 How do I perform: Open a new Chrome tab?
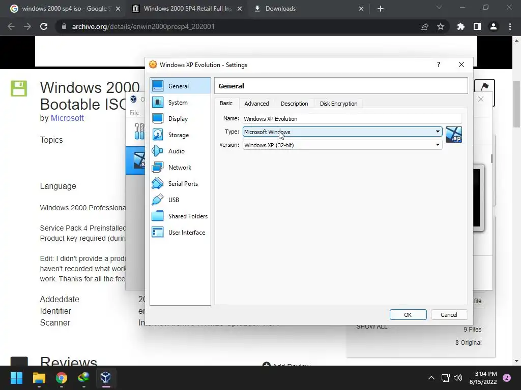(x=381, y=9)
